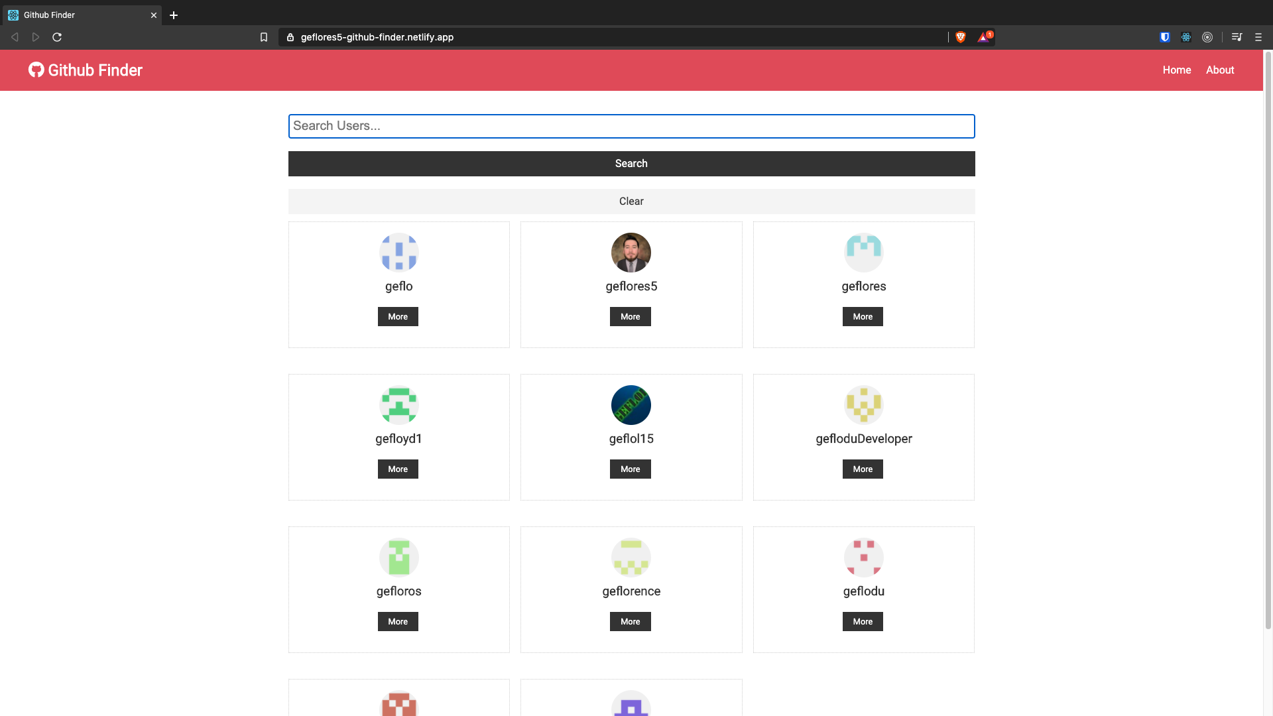Select the Github Finder browser tab
Viewport: 1273px width, 716px height.
[82, 15]
